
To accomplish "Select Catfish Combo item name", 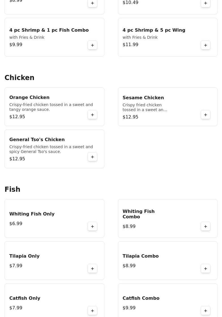I will pos(141,298).
